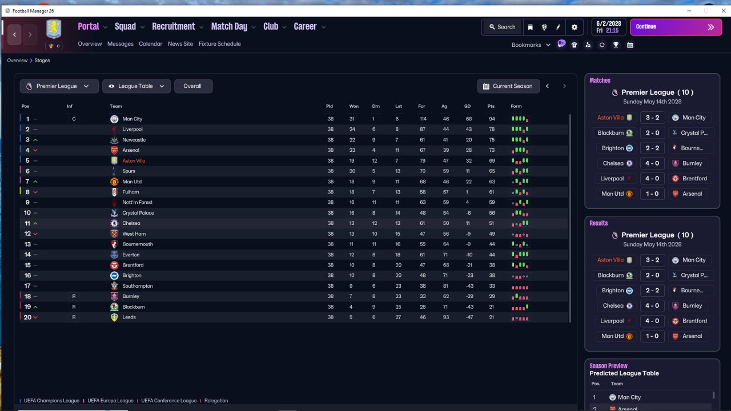Go to previous season with left chevron
This screenshot has width=731, height=411.
(547, 86)
